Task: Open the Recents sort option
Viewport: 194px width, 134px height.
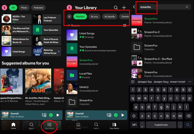Action: pyautogui.click(x=74, y=25)
